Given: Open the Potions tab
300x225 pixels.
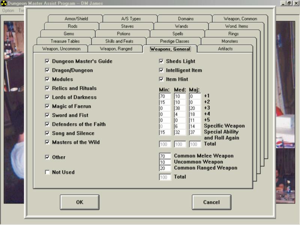Looking at the screenshot, I should click(x=123, y=34).
